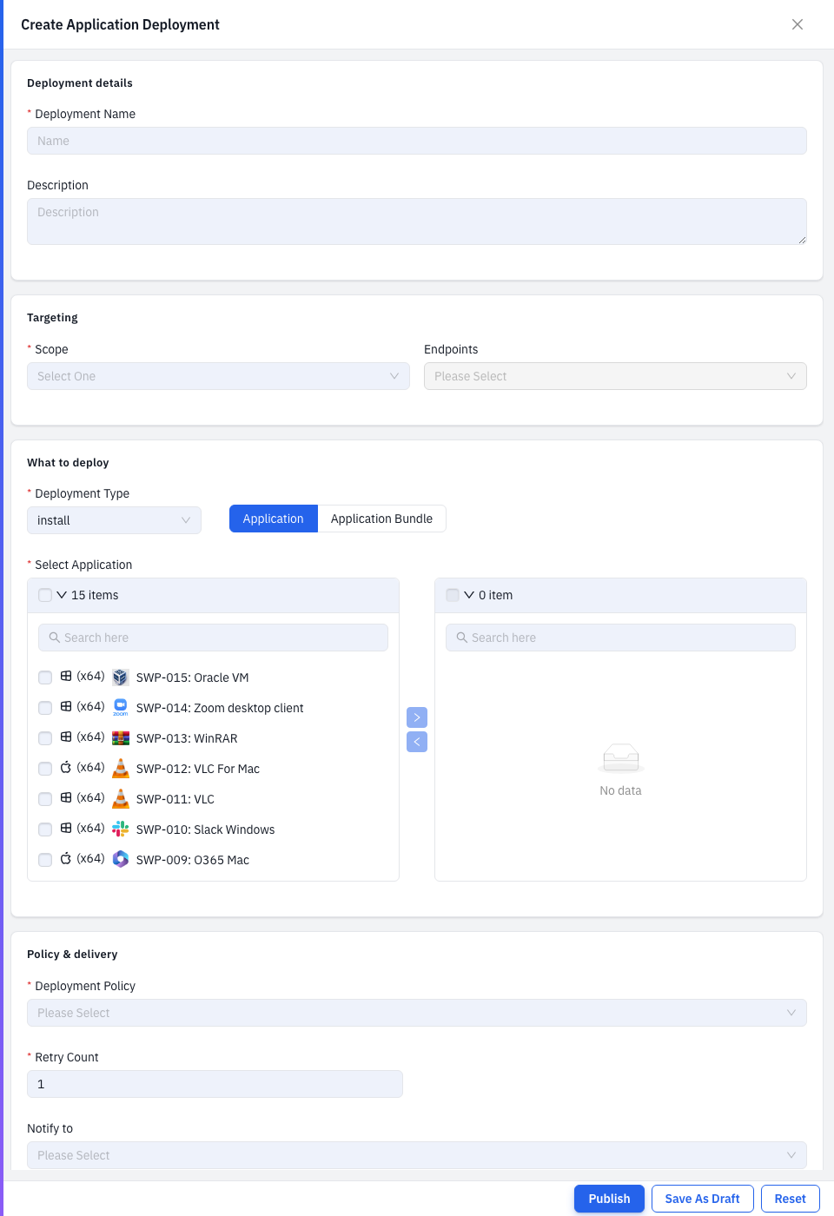Click SWP-012: VLC For Mac text
This screenshot has width=834, height=1216.
[x=198, y=769]
